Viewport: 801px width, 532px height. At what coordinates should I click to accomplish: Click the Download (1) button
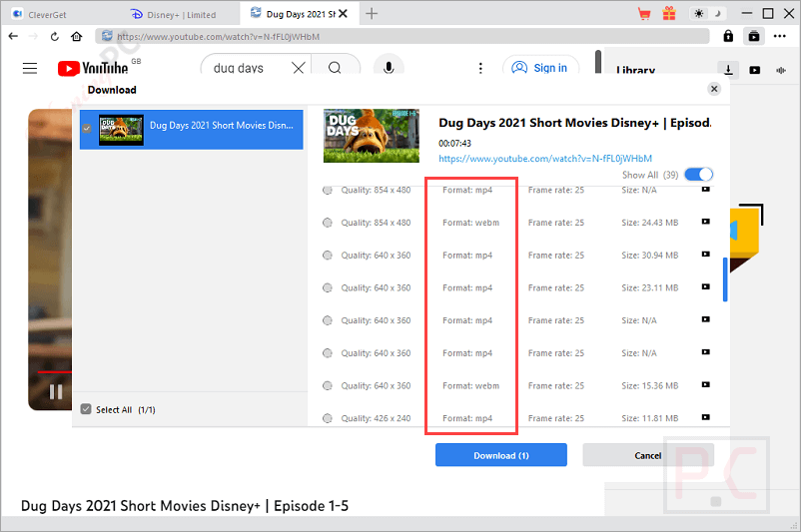point(500,455)
